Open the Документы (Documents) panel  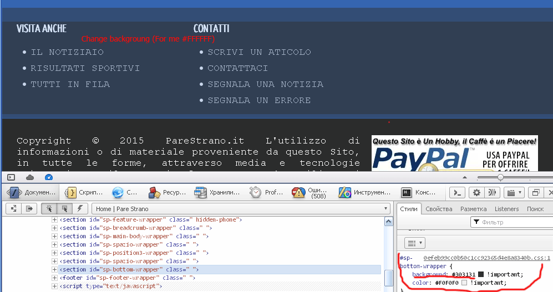coord(32,193)
